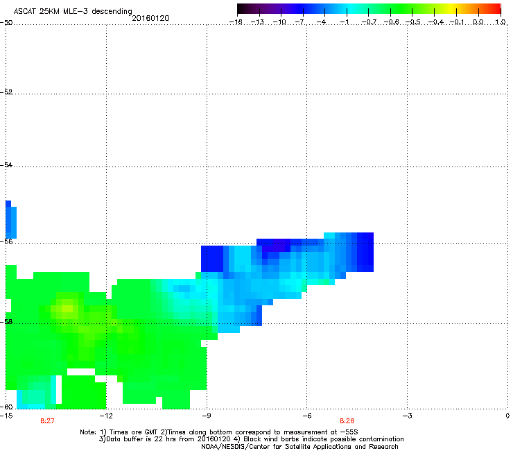Click the yellow section of the color scale bar
The image size is (513, 451).
452,9
